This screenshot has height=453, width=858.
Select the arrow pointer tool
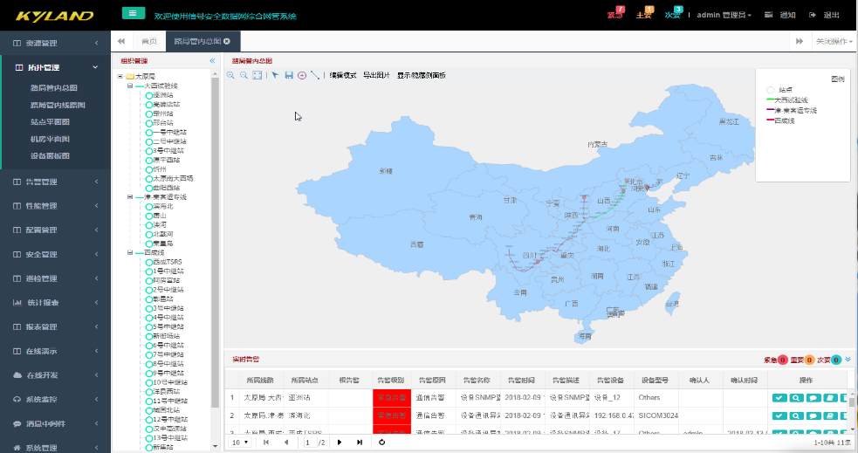pyautogui.click(x=275, y=76)
